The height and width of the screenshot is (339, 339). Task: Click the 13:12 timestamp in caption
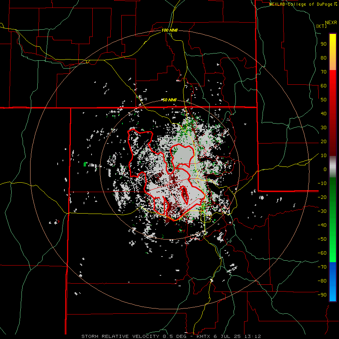[253, 336]
